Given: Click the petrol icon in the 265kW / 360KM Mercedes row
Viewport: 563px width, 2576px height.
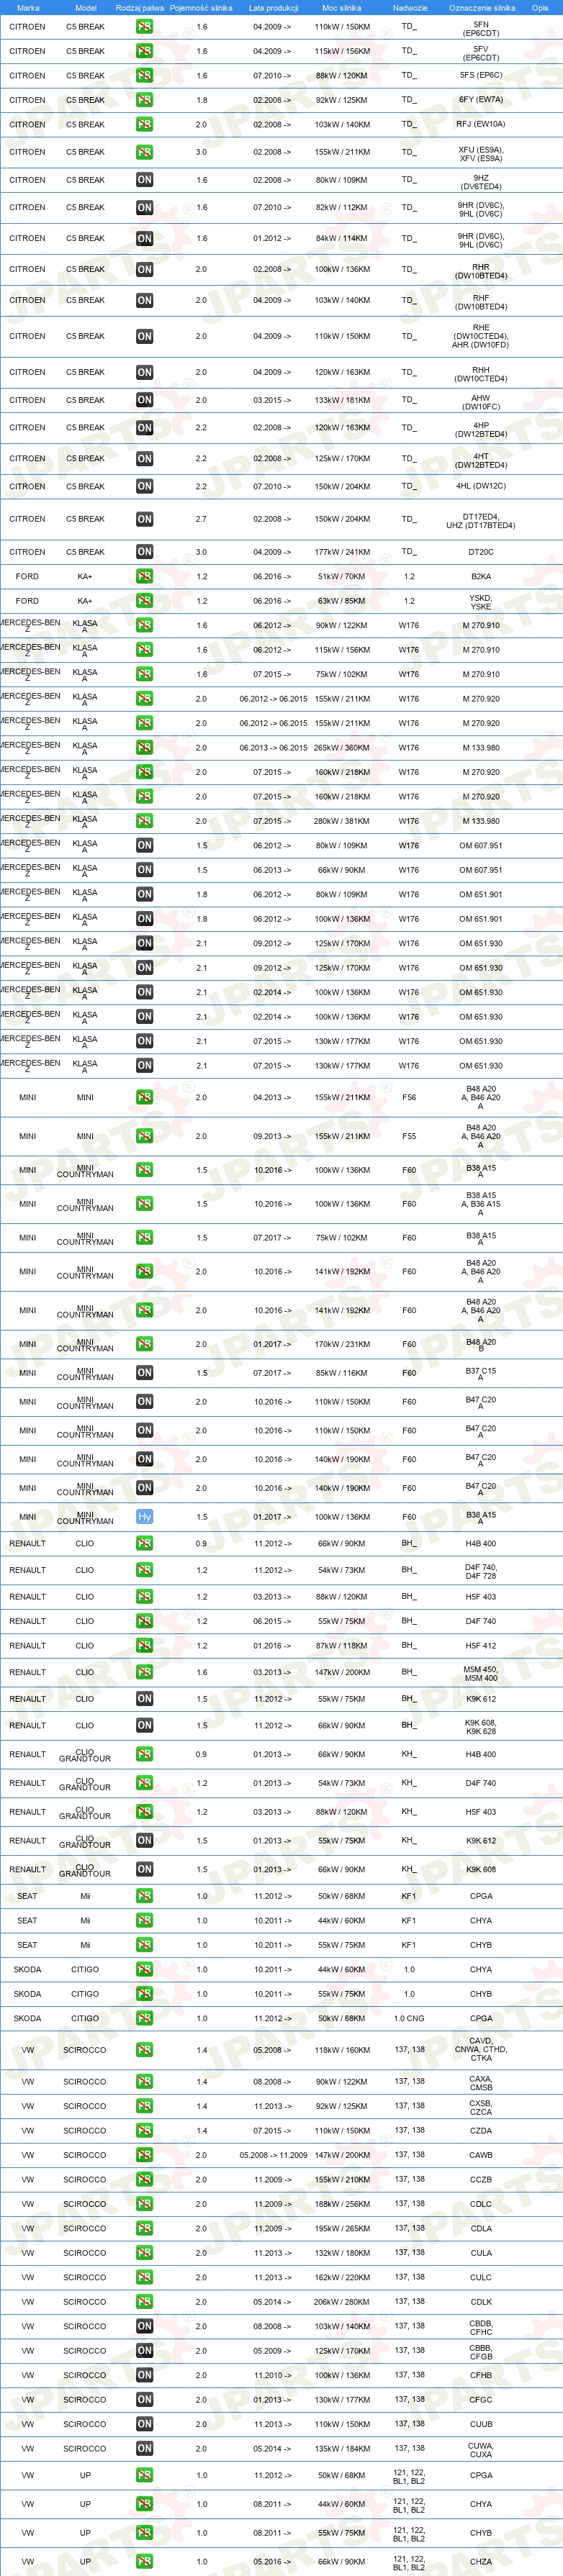Looking at the screenshot, I should tap(144, 748).
